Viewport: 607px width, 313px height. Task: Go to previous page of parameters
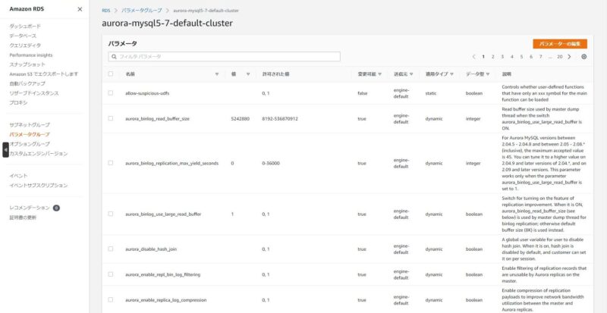tap(473, 57)
